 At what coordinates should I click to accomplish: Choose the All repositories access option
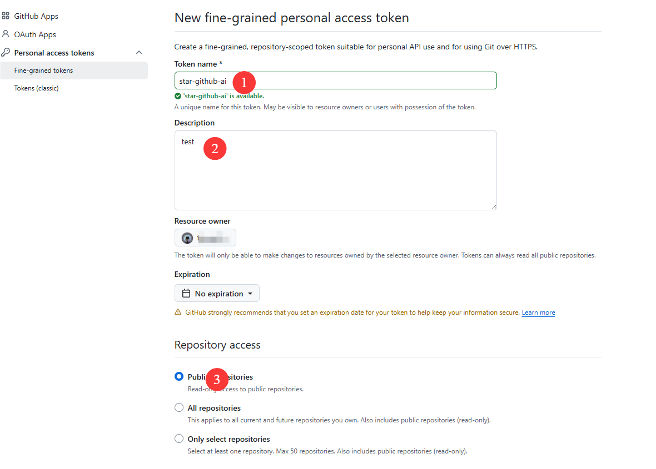pos(178,407)
